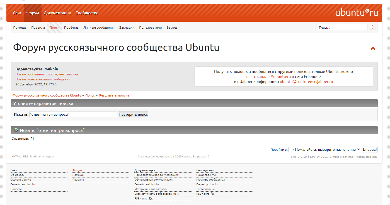390x205 pixels.
Task: Open Семейство Ubuntu under Документация column
Action: pos(147,184)
